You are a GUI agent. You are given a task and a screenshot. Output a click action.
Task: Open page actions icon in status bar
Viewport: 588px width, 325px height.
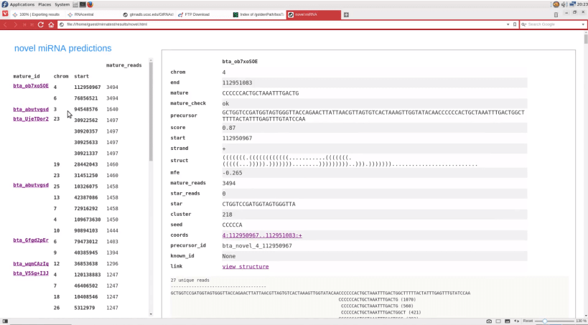[x=516, y=321]
